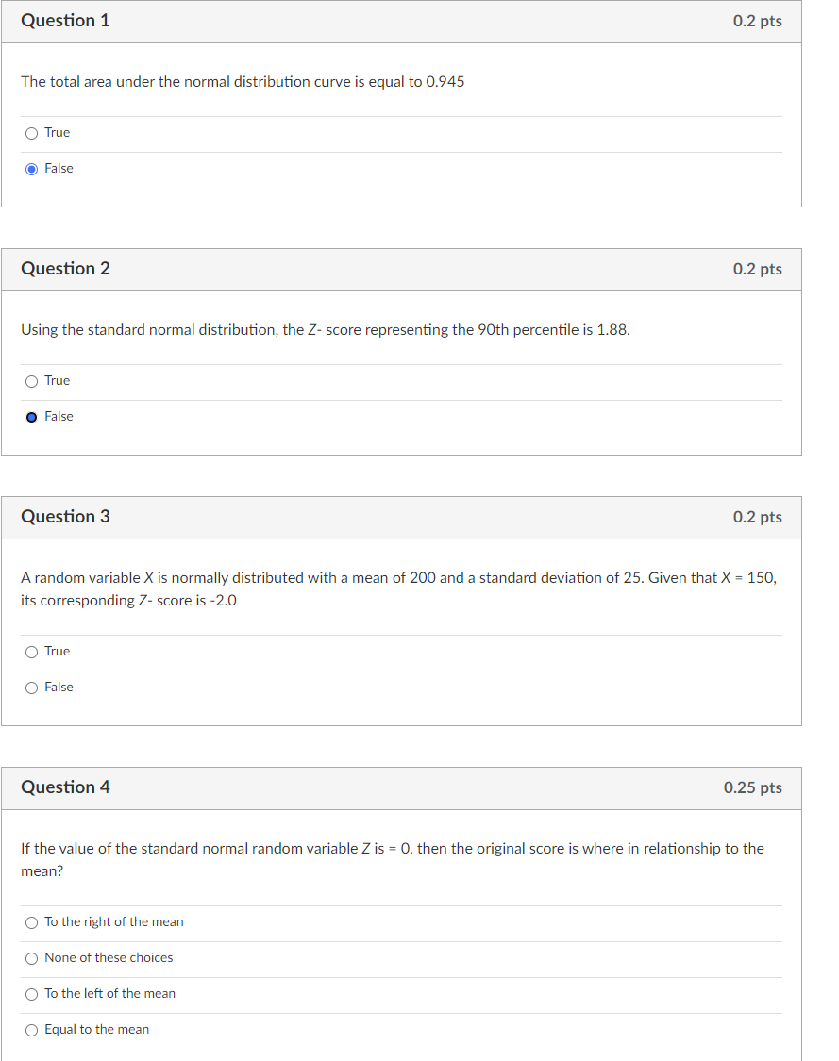Click the Question 3 header
Image resolution: width=839 pixels, height=1061 pixels.
point(65,517)
